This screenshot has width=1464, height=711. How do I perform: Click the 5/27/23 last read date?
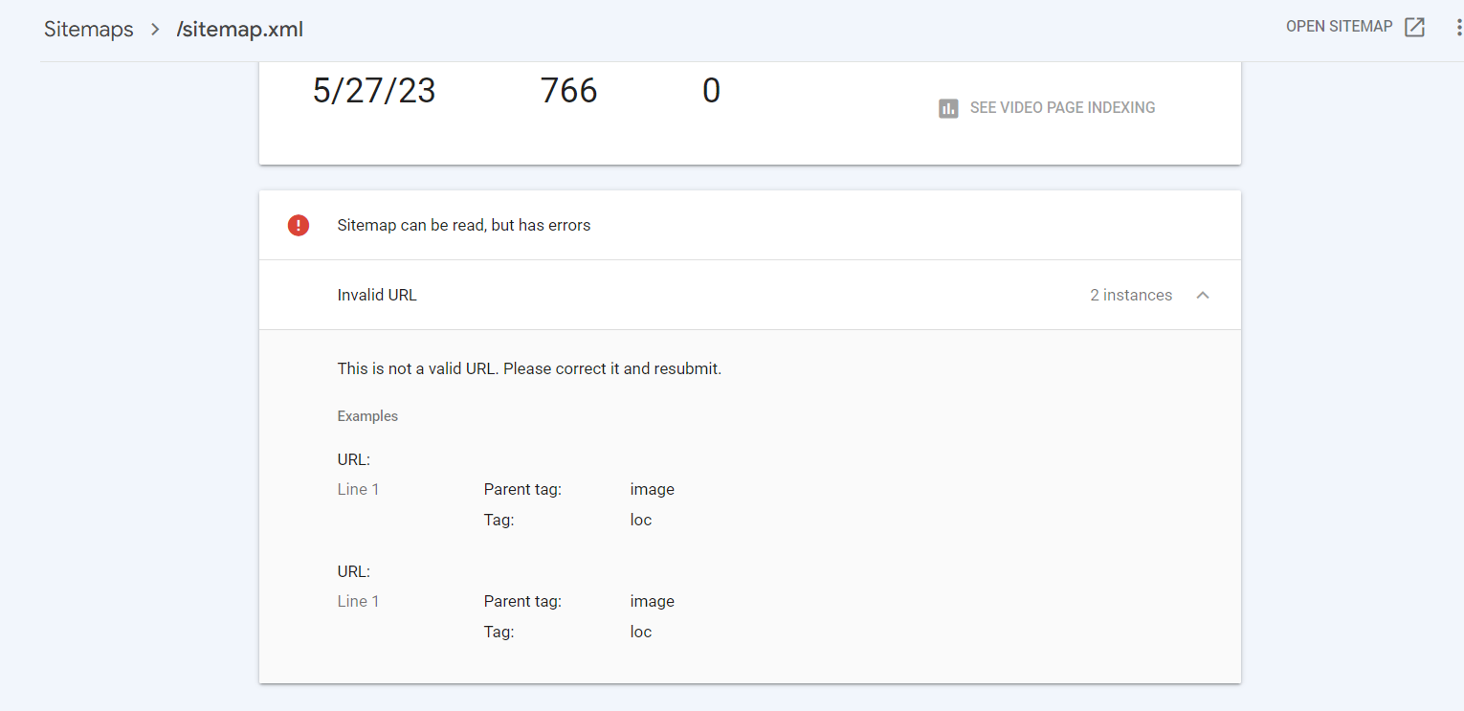374,91
